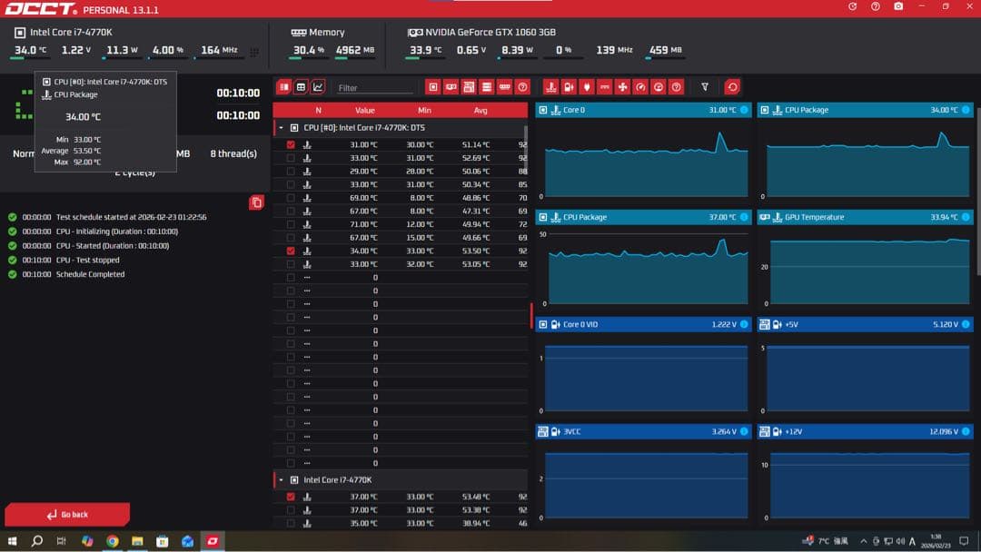Toggle GPU sensor category filter icon
Viewport: 981px width, 552px height.
[x=451, y=87]
